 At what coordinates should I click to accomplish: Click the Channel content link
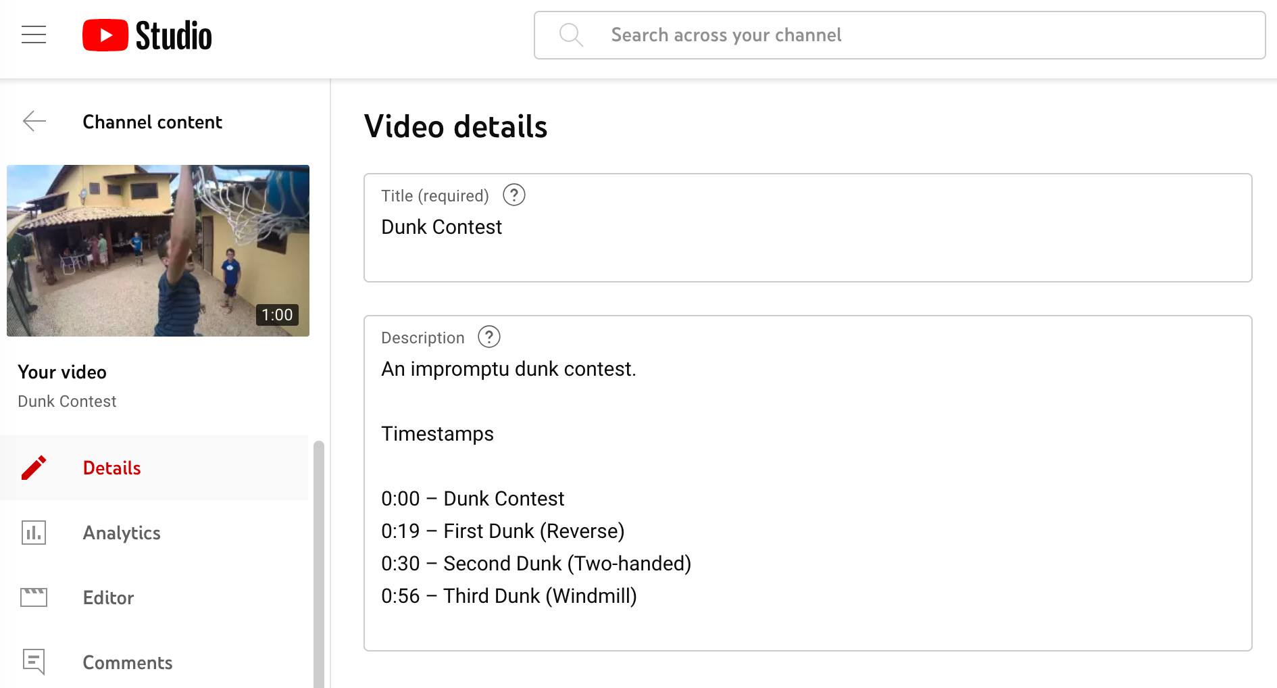tap(152, 122)
